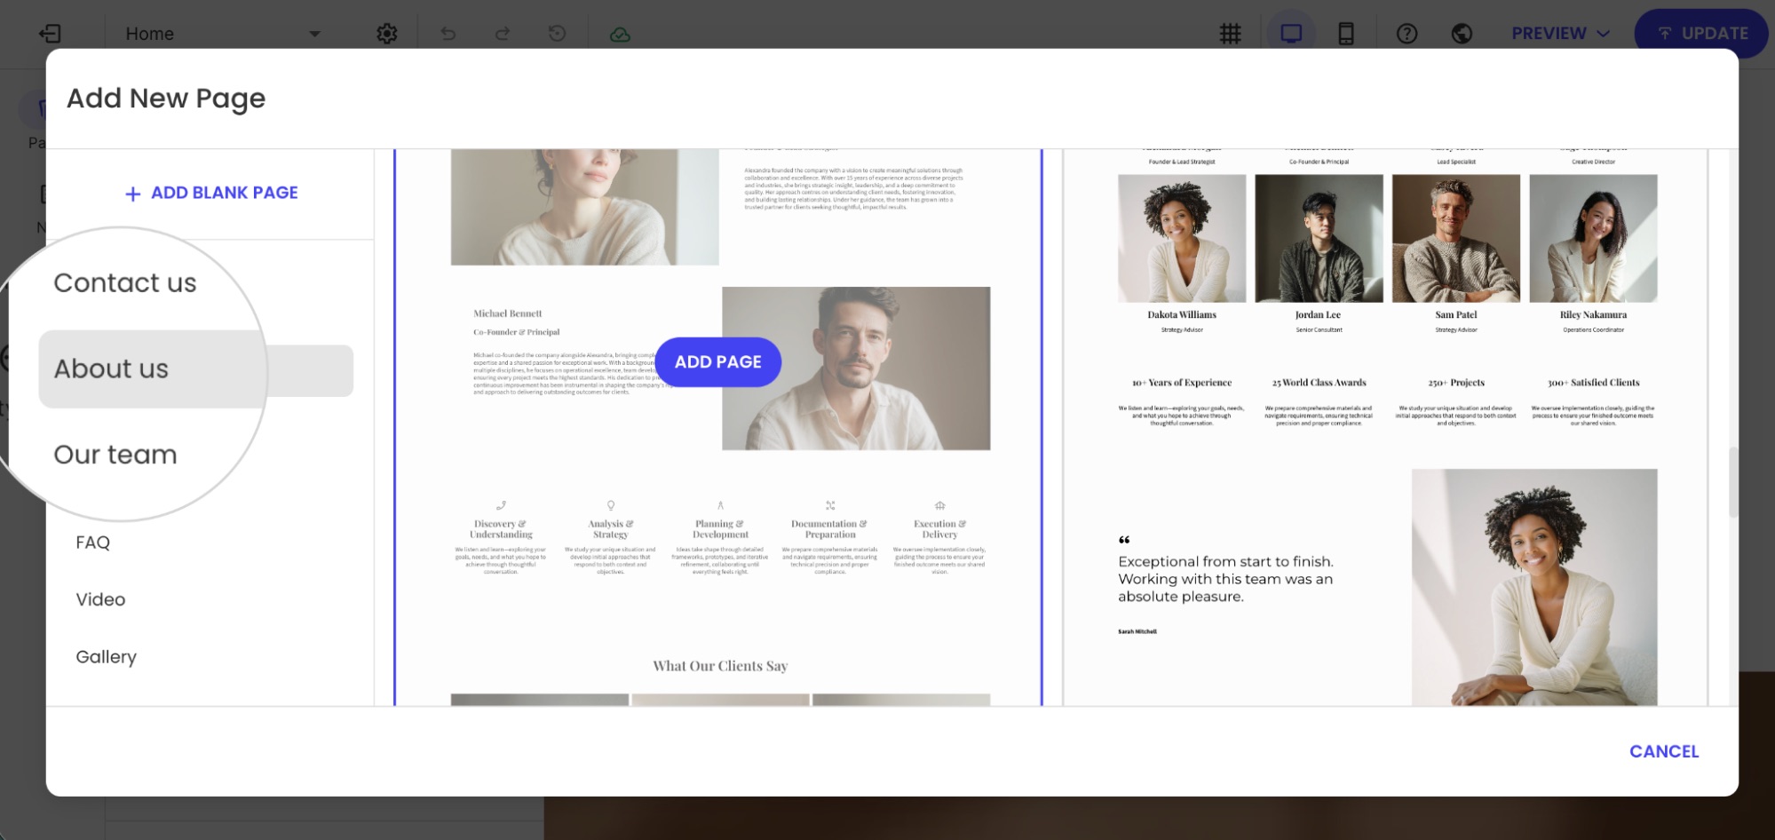1775x840 pixels.
Task: Click the exit editor icon
Action: 50,34
